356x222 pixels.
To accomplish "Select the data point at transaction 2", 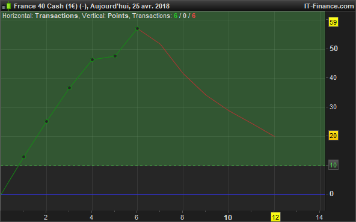I will click(x=46, y=121).
